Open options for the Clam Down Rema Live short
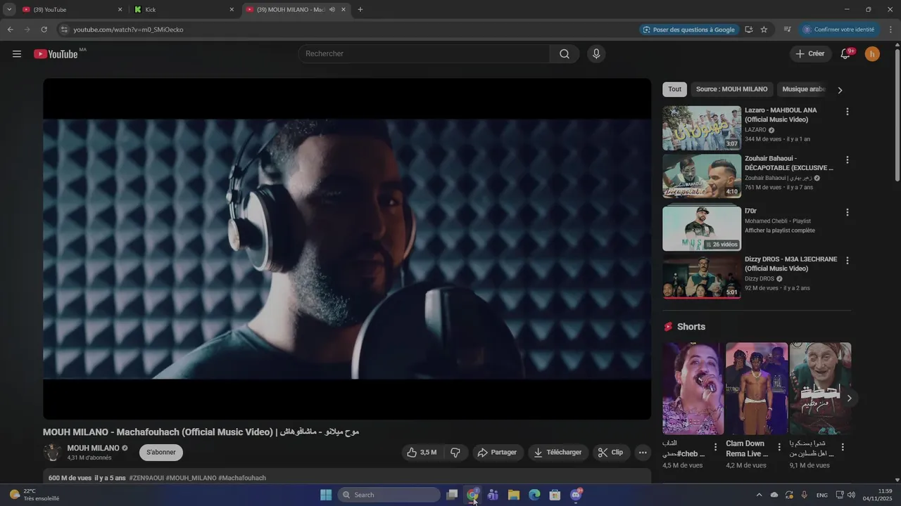The image size is (901, 506). [x=779, y=447]
